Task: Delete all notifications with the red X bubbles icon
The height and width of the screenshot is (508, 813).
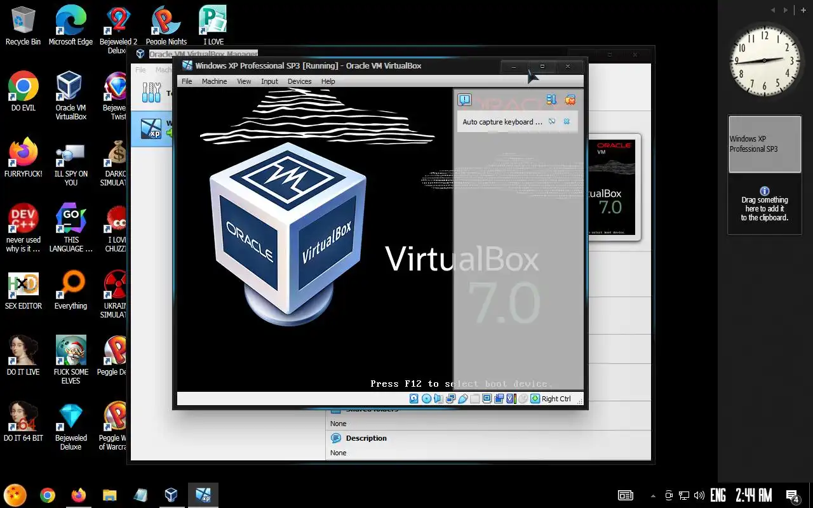Action: coord(570,100)
